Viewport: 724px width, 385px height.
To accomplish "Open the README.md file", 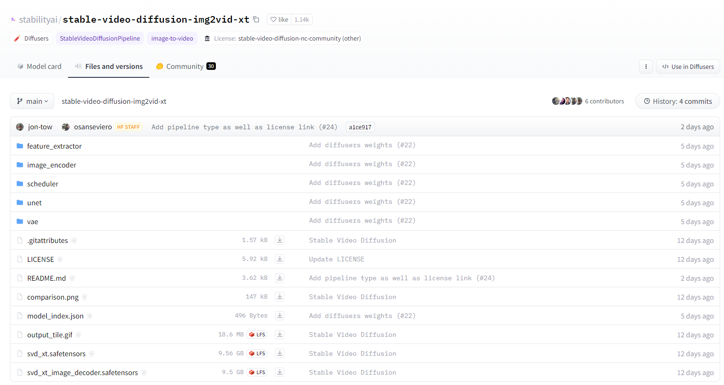I will click(x=47, y=278).
